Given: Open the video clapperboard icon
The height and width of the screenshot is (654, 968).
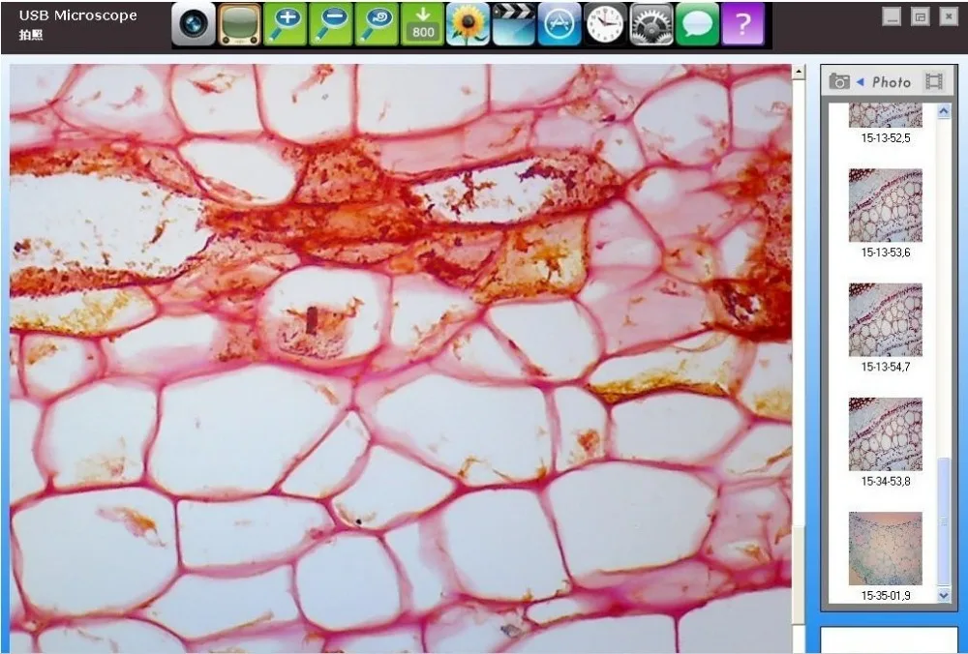Looking at the screenshot, I should pyautogui.click(x=514, y=25).
